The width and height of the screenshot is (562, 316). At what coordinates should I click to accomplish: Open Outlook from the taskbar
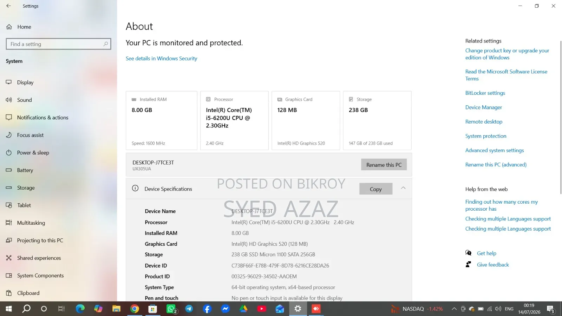pos(280,309)
